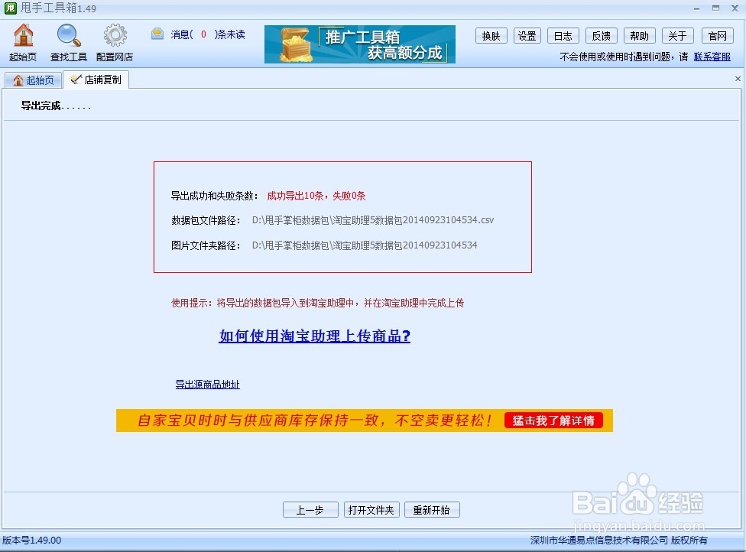The width and height of the screenshot is (746, 552).
Task: Click the 导出源商品地址 link
Action: (207, 384)
